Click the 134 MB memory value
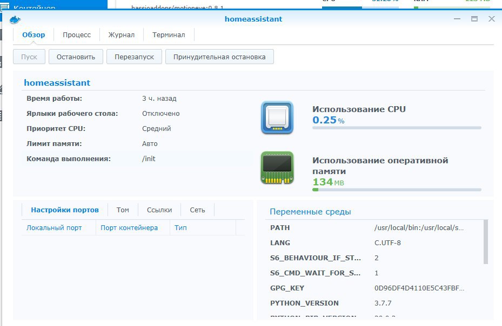 click(x=328, y=182)
